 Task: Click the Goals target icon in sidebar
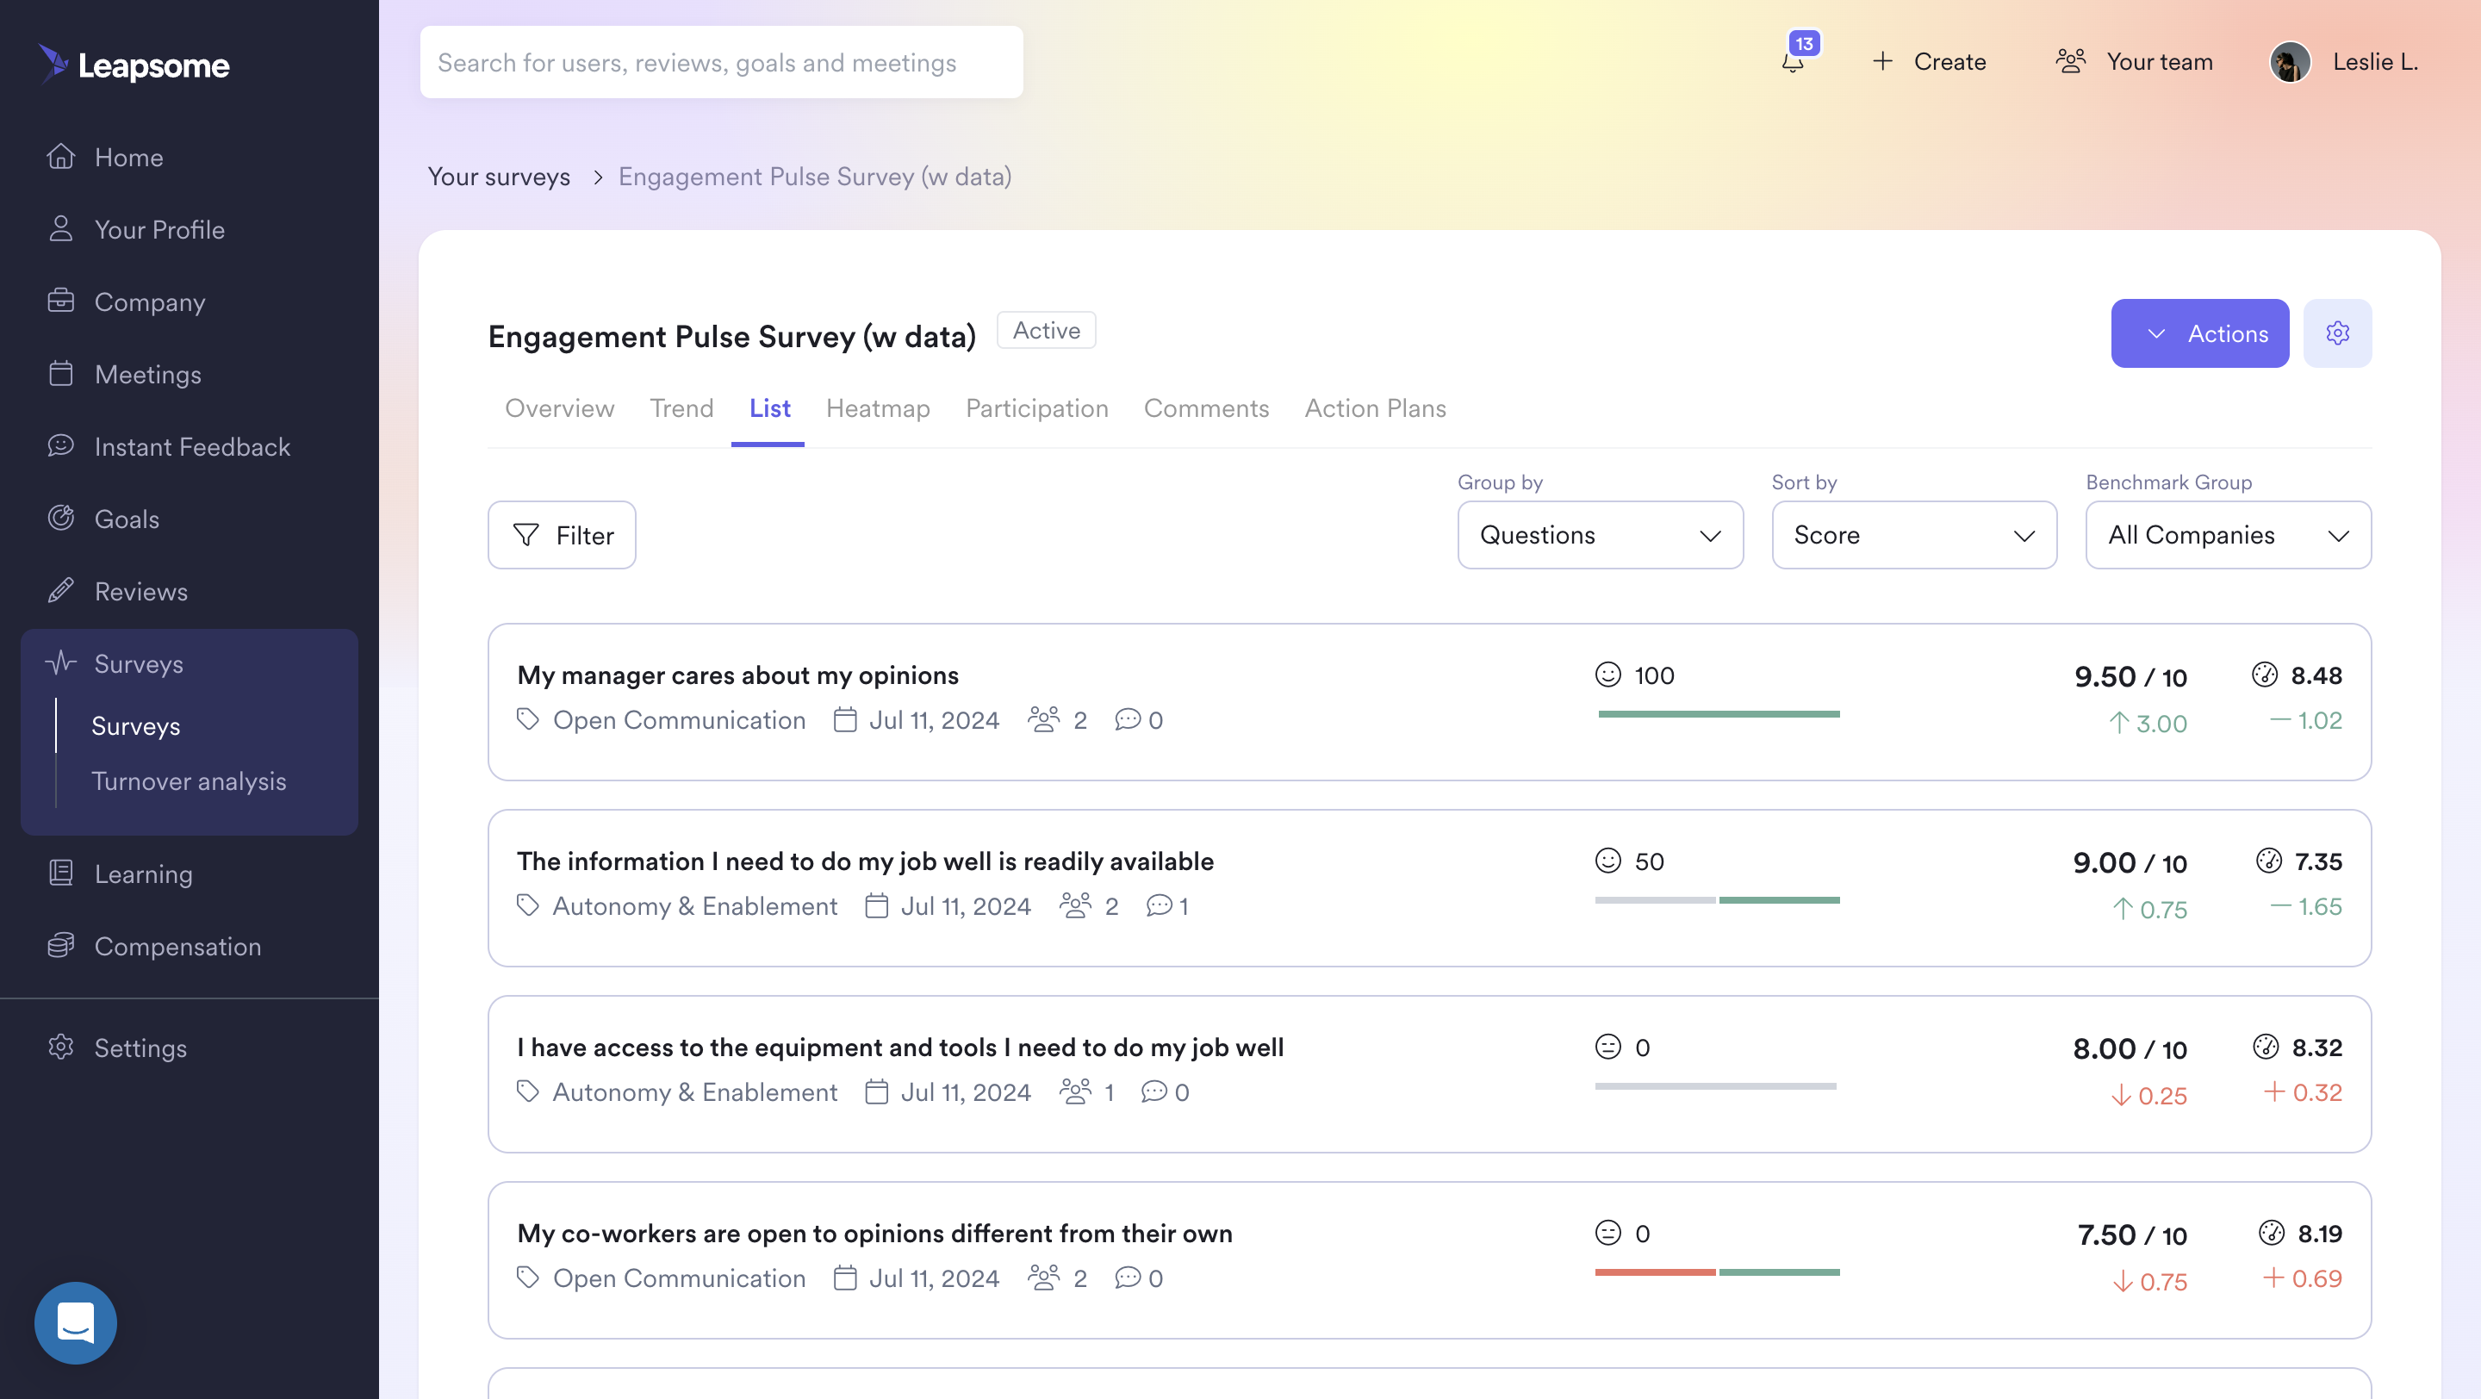tap(60, 518)
